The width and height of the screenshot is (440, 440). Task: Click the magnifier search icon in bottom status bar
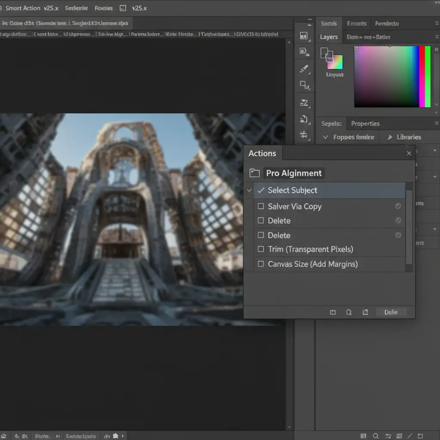[x=376, y=435]
